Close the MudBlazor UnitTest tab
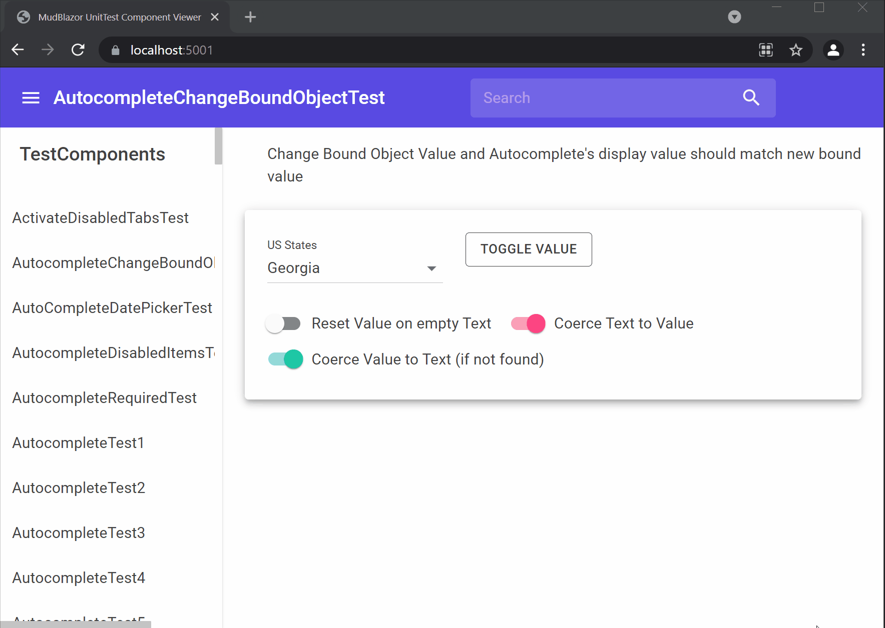 pos(215,17)
